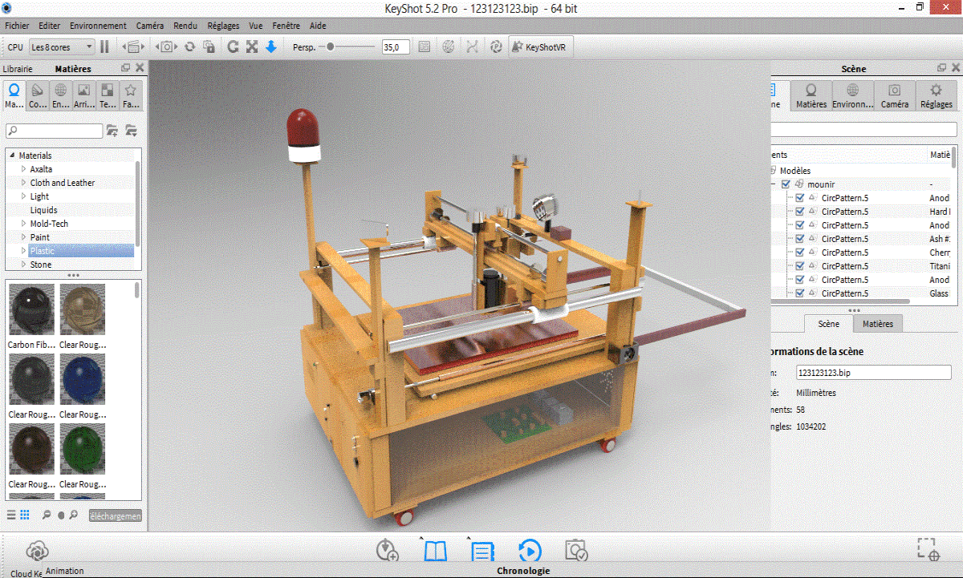Uncheck the mounir model checkbox
963x578 pixels.
coord(786,184)
